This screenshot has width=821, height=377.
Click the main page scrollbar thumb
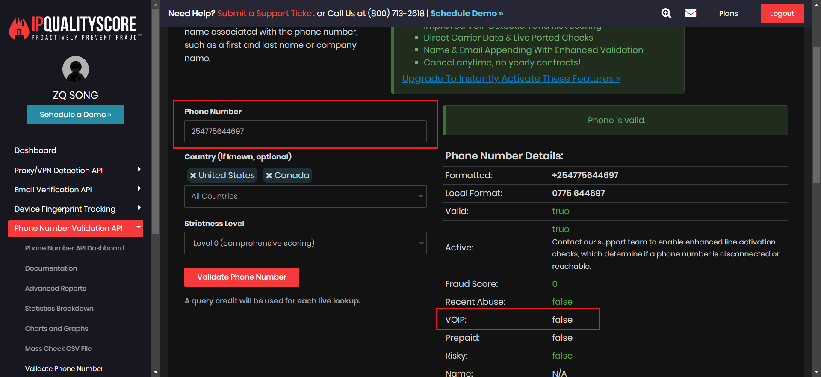[x=817, y=115]
